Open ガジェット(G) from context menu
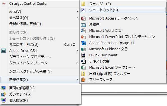This screenshot has height=106, width=167. tap(40, 94)
